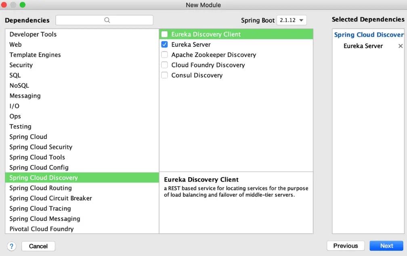The height and width of the screenshot is (256, 407).
Task: Click the Cloud Foundry Discovery label
Action: tap(208, 65)
